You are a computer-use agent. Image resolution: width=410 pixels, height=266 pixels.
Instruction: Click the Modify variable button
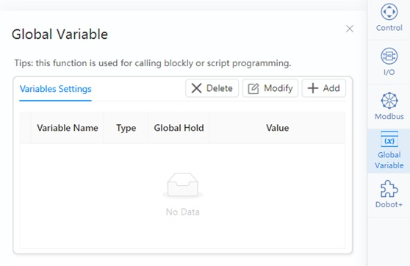click(x=270, y=88)
